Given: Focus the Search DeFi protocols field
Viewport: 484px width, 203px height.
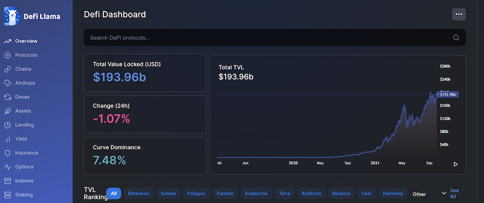Looking at the screenshot, I should (275, 38).
